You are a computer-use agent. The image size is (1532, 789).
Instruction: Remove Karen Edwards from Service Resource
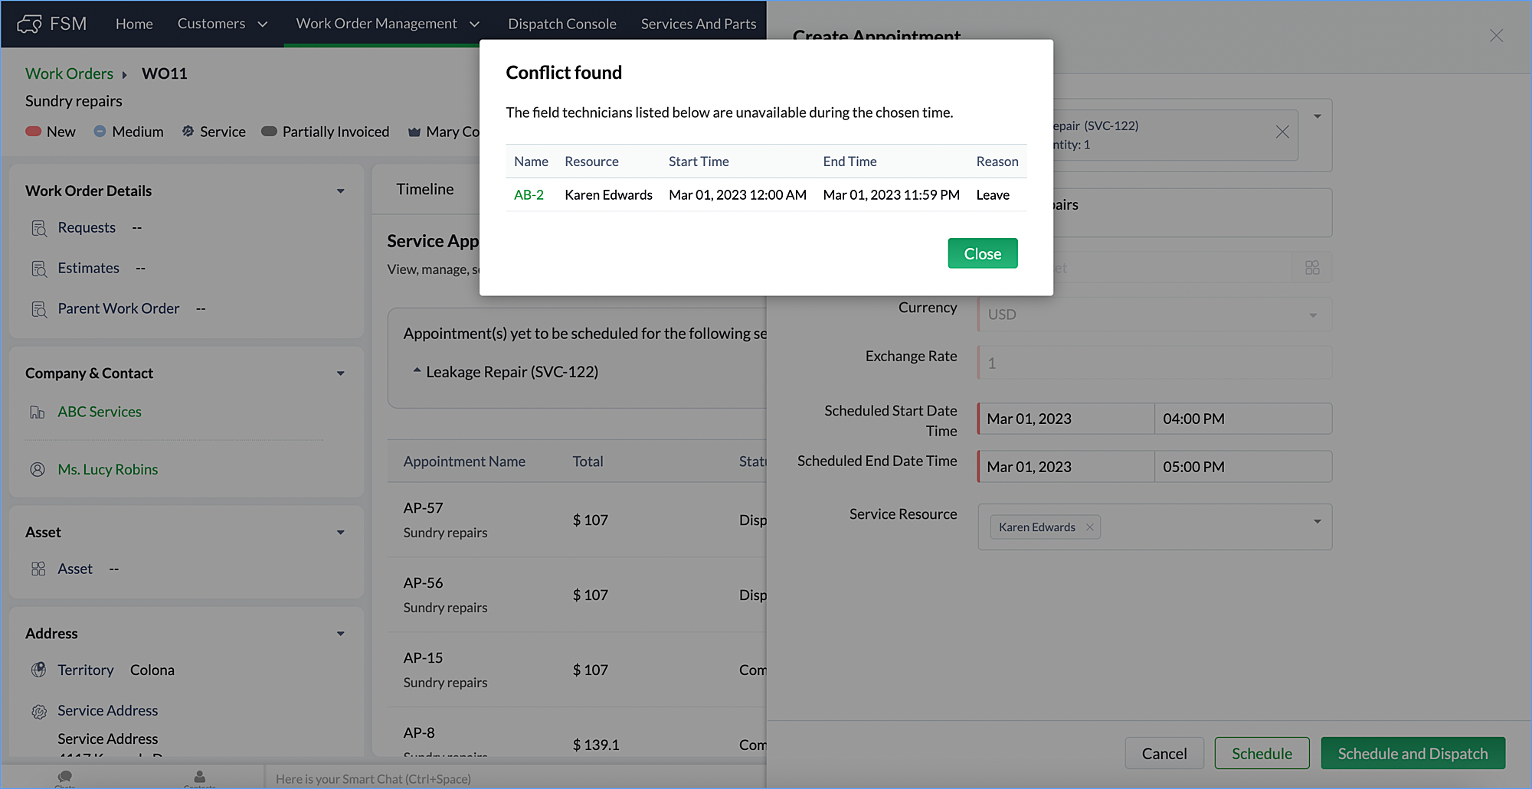(x=1089, y=527)
